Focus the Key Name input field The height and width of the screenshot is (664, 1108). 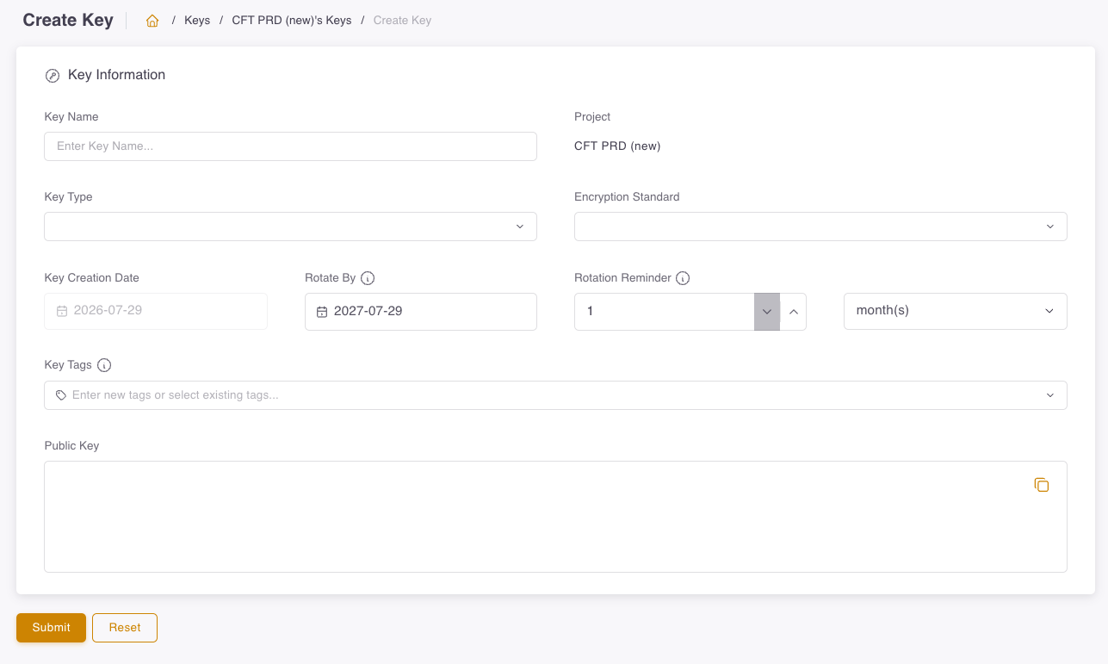click(x=290, y=146)
